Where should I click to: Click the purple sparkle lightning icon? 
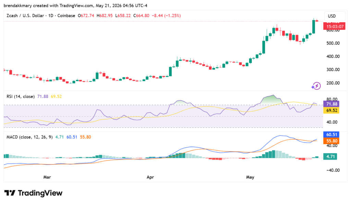(316, 86)
